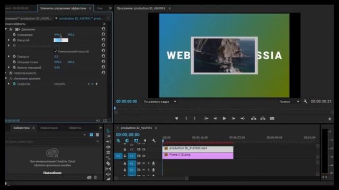
Task: Open the Libraries tab
Action: [x=21, y=128]
